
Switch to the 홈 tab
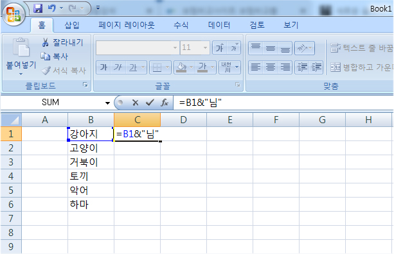(42, 25)
